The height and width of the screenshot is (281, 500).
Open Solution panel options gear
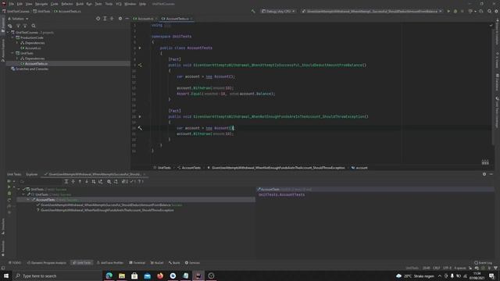click(120, 19)
